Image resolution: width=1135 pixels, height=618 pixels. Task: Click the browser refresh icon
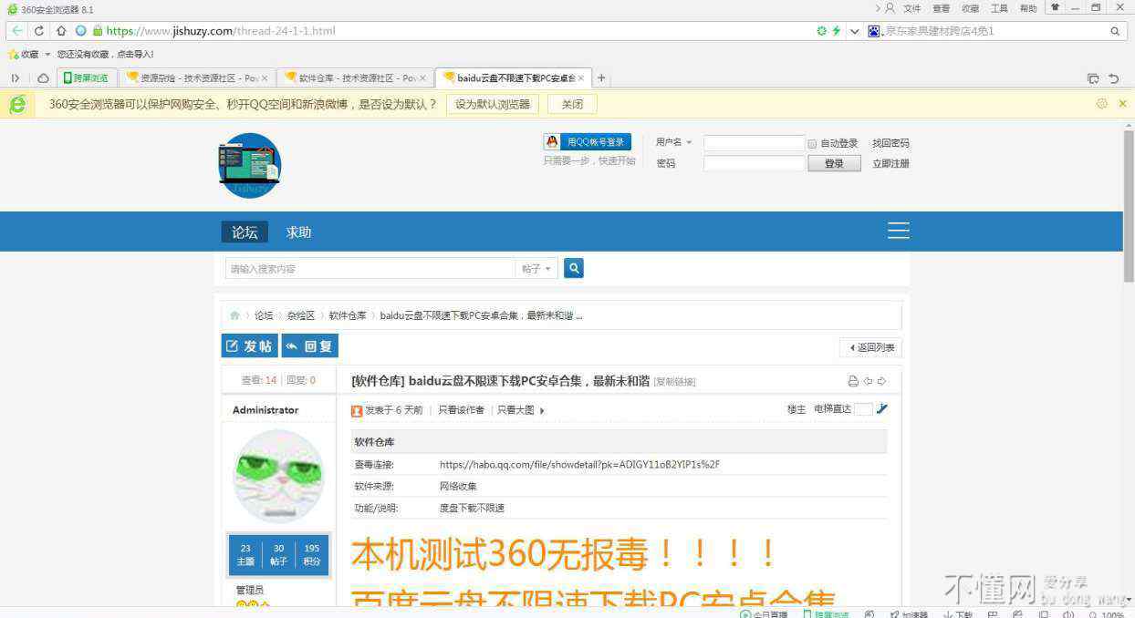[x=39, y=31]
